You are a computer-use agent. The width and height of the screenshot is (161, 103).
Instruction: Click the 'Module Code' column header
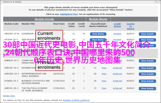(11, 24)
